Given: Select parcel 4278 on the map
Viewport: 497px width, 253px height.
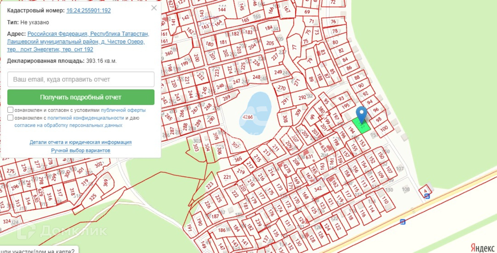Looking at the screenshot, I should (287, 169).
